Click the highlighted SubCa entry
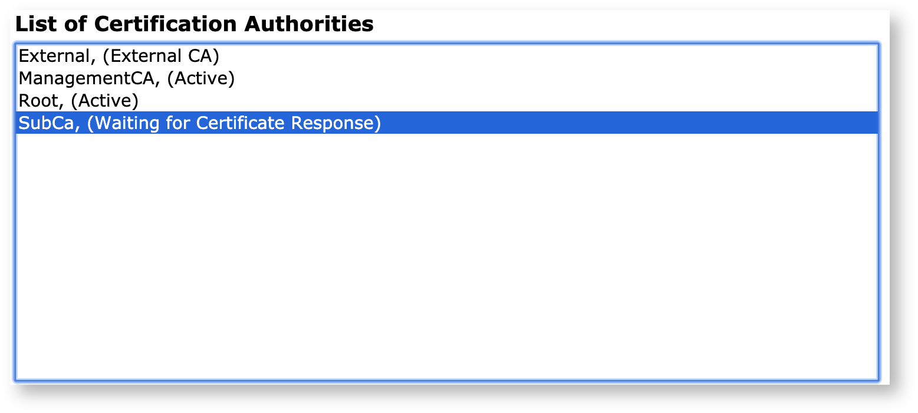Screen dimensions: 918x413 tap(199, 123)
